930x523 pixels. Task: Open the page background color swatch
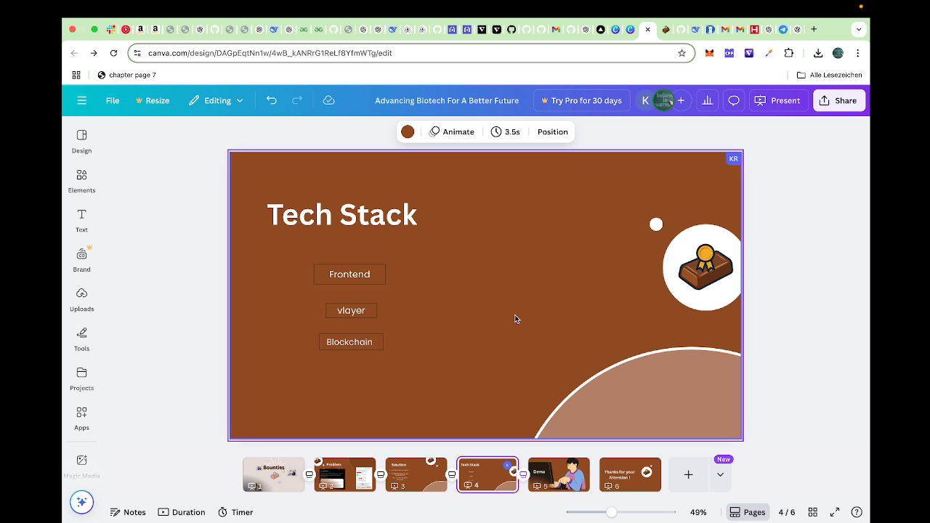point(408,131)
